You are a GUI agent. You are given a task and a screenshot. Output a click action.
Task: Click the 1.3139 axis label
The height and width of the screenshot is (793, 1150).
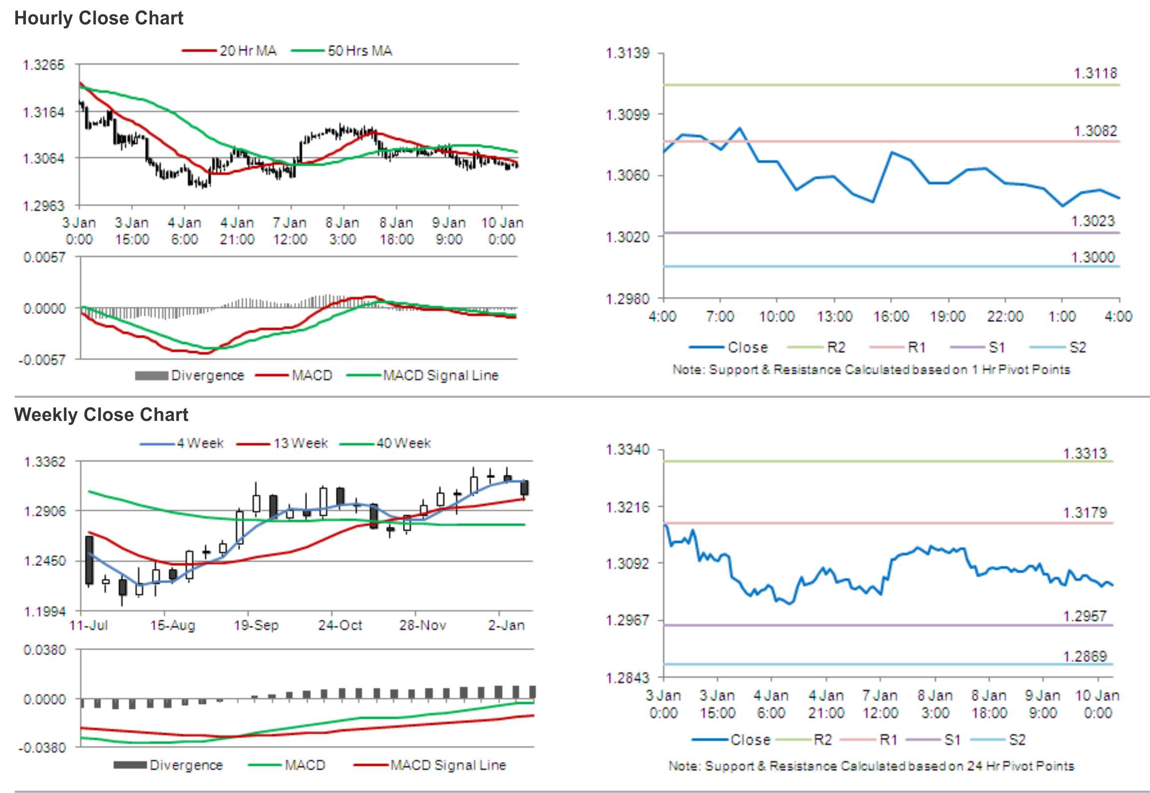click(x=628, y=53)
